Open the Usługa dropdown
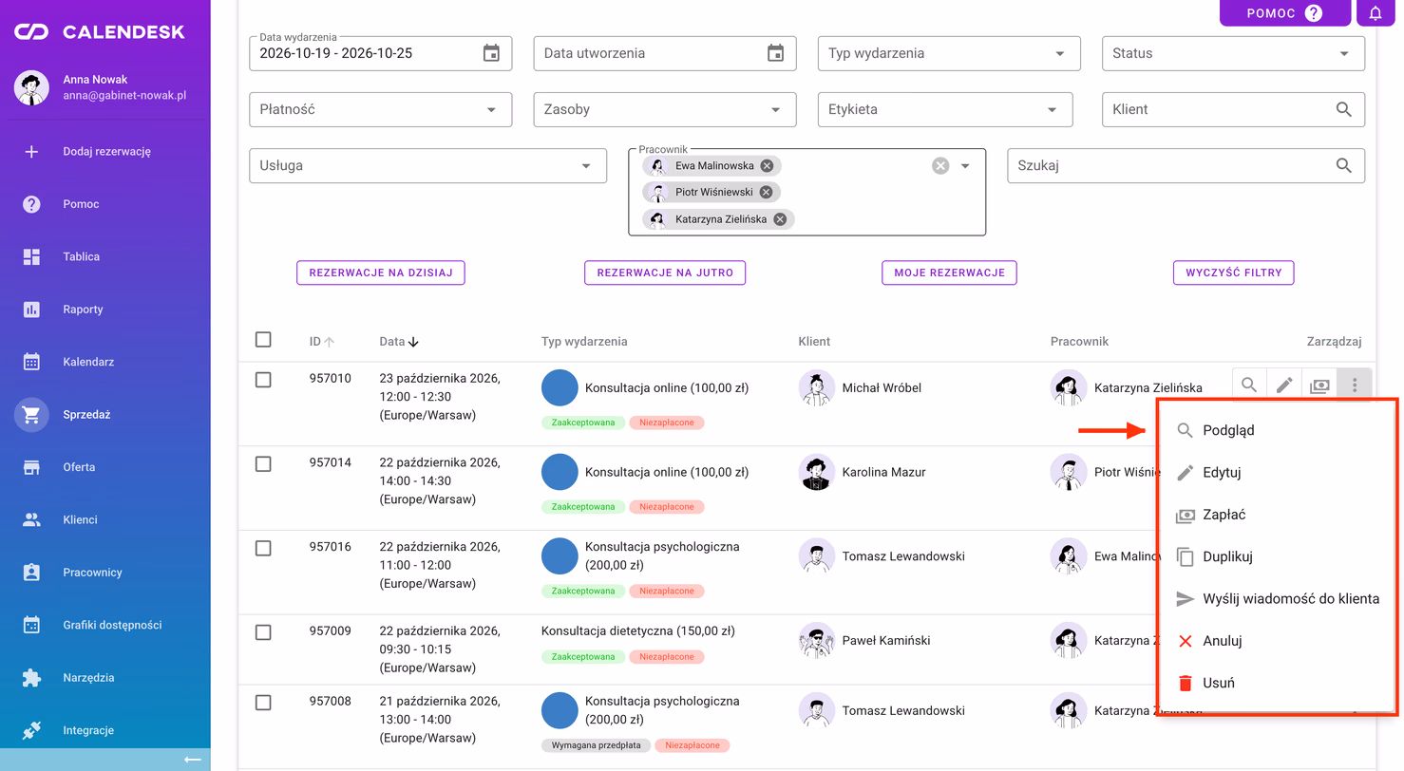The width and height of the screenshot is (1404, 771). (x=427, y=165)
